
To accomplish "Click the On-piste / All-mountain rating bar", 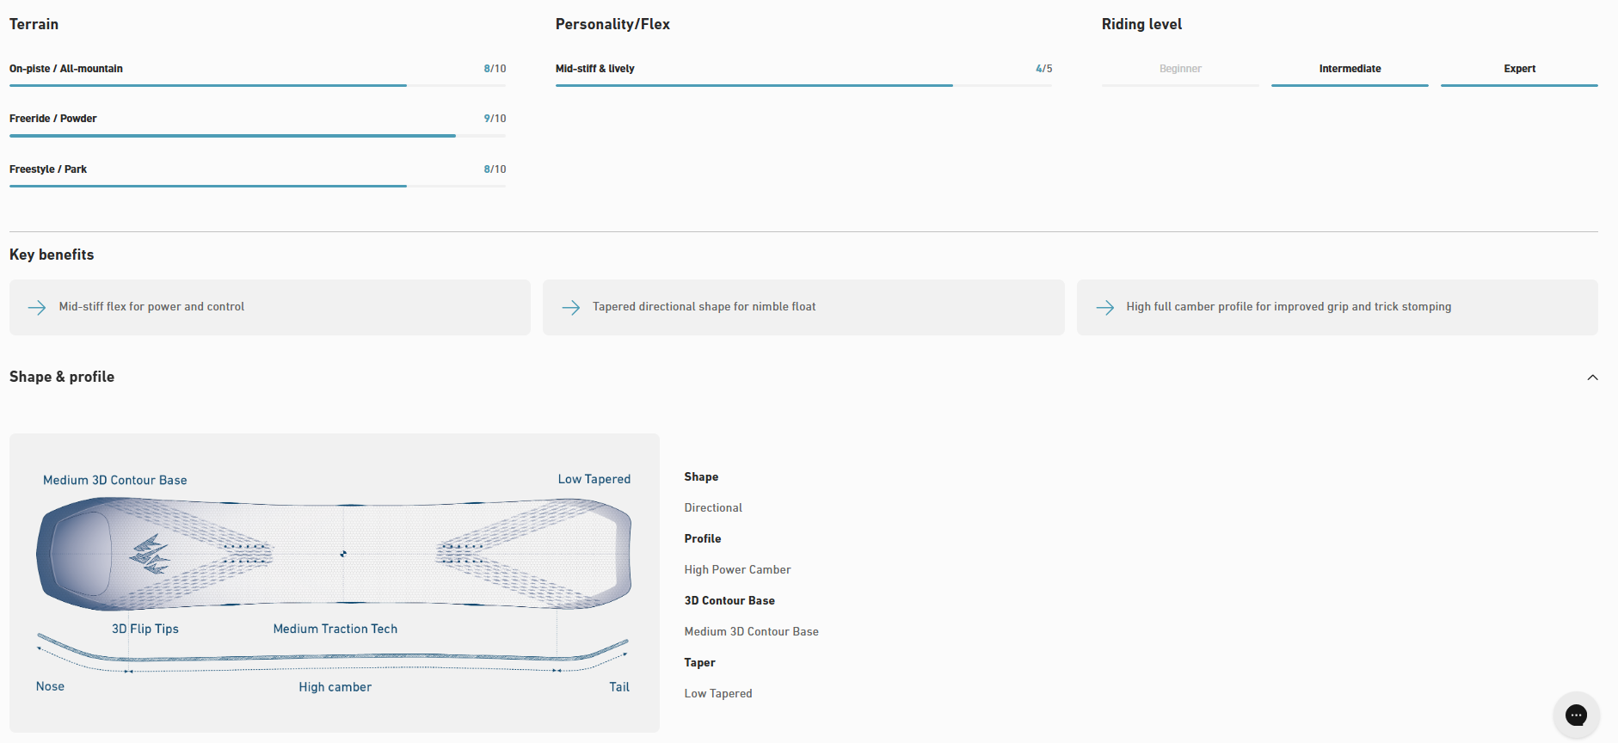I will pyautogui.click(x=257, y=85).
